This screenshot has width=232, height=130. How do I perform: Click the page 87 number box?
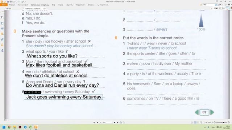click(204, 112)
